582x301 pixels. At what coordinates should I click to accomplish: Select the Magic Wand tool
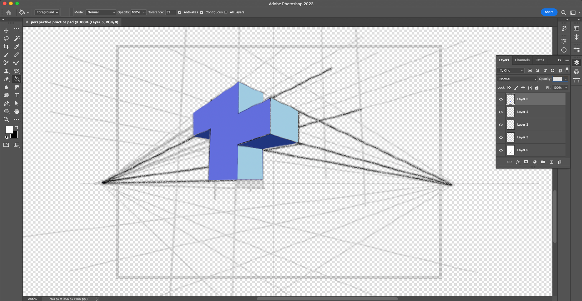point(17,39)
